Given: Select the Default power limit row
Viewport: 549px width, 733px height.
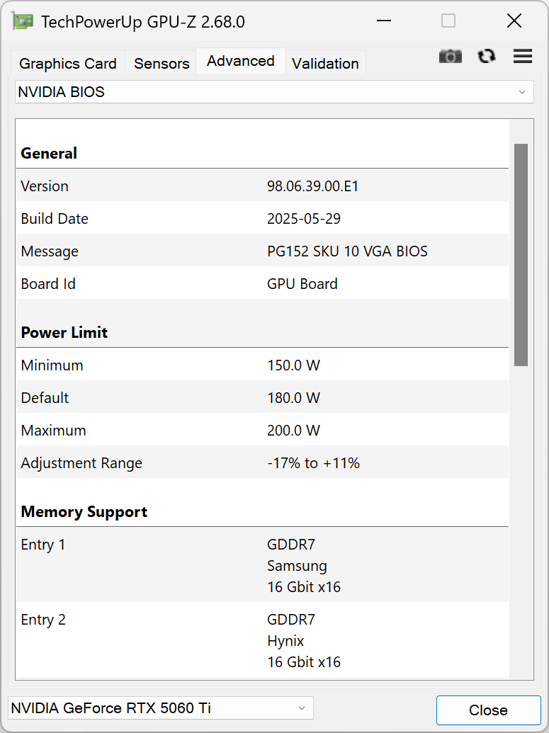Looking at the screenshot, I should (x=262, y=398).
